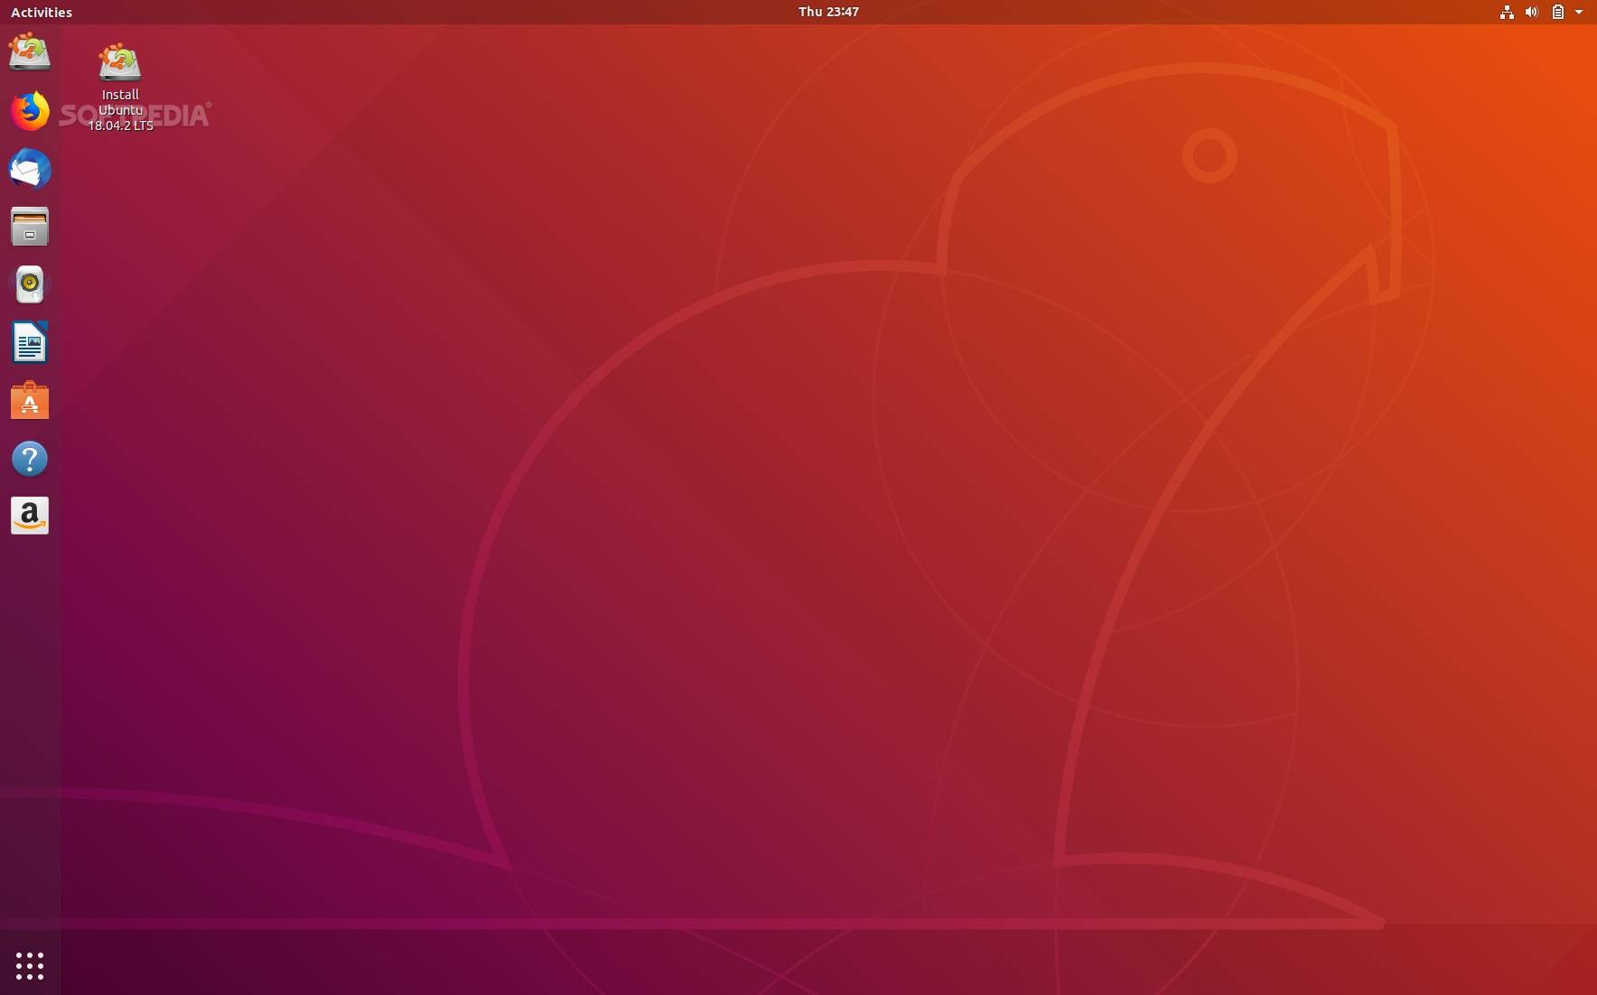Open LibreOffice Writer from the dock
The image size is (1597, 995).
(30, 342)
